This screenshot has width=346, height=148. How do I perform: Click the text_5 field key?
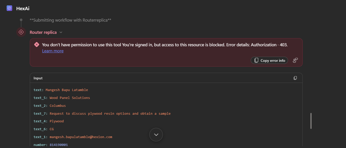[40, 98]
